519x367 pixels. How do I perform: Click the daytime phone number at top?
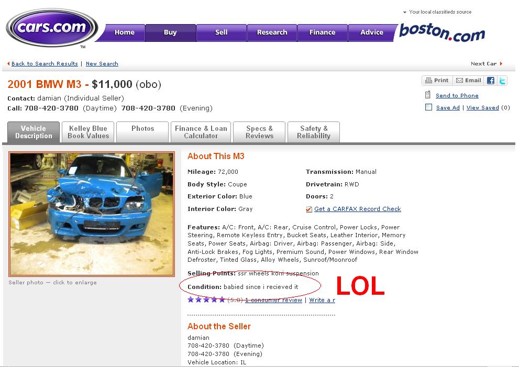click(x=51, y=108)
